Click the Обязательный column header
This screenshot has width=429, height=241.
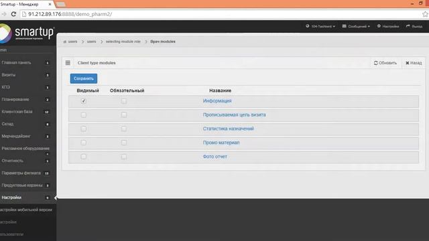[127, 90]
